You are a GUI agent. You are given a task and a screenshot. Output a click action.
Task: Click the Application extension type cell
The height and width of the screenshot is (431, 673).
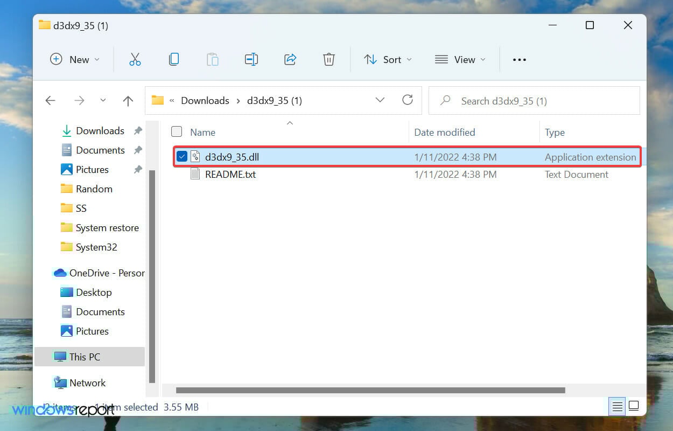coord(591,157)
